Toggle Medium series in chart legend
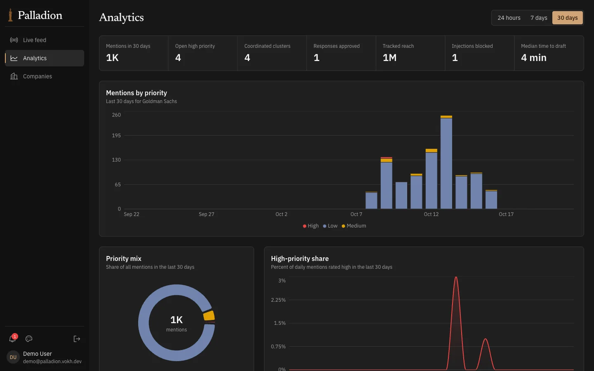 click(x=354, y=226)
